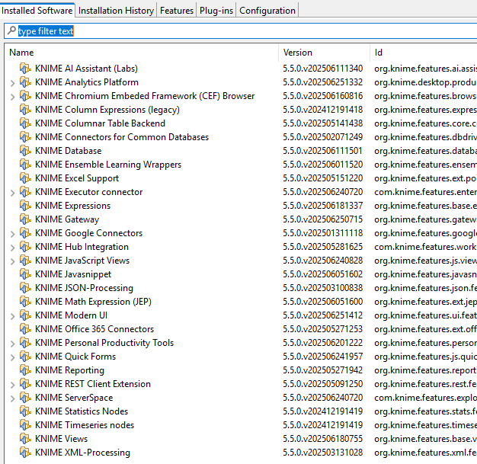477x464 pixels.
Task: Sort by the Version column header
Action: click(325, 53)
